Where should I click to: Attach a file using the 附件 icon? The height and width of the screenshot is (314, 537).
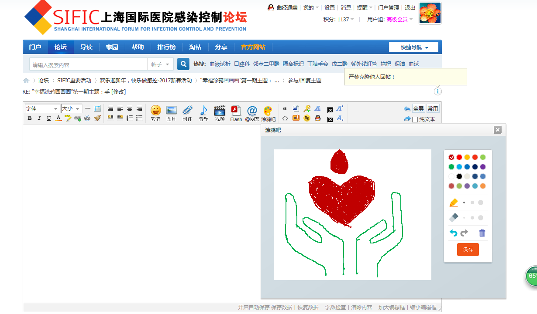click(x=187, y=112)
